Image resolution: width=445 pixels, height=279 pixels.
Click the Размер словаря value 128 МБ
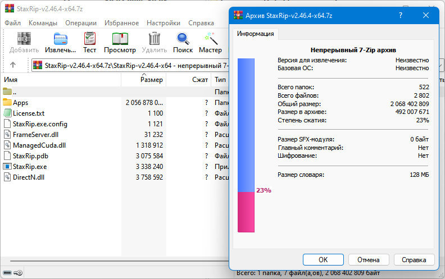pos(419,175)
